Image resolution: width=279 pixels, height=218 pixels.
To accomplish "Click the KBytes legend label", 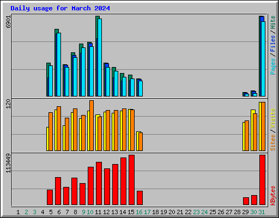I will [272, 196].
